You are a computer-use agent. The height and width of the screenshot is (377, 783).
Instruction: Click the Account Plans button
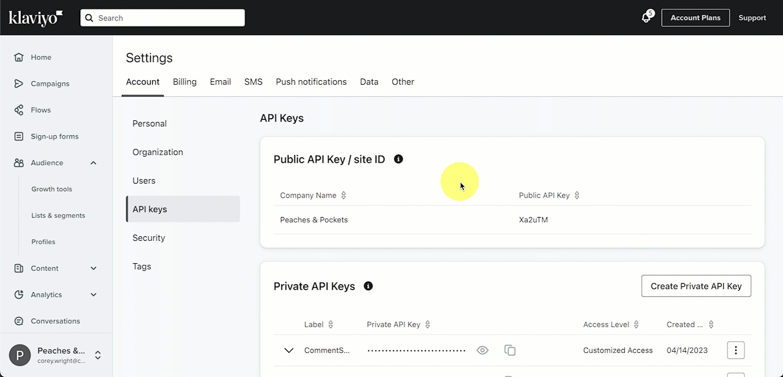tap(695, 18)
